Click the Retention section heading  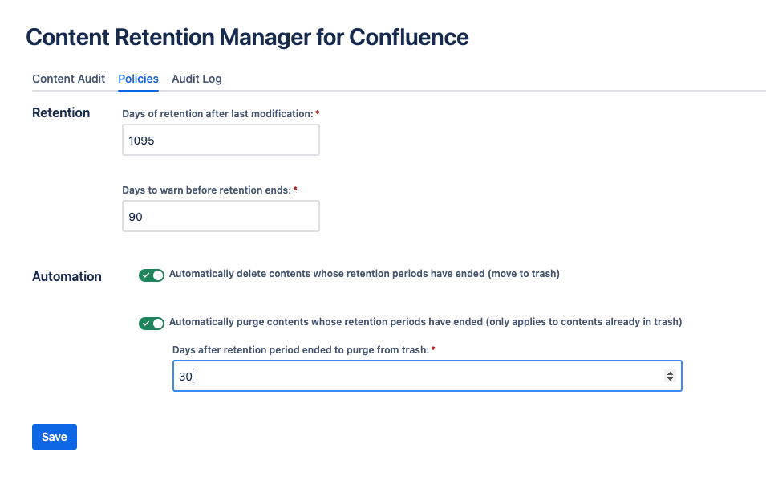click(61, 112)
